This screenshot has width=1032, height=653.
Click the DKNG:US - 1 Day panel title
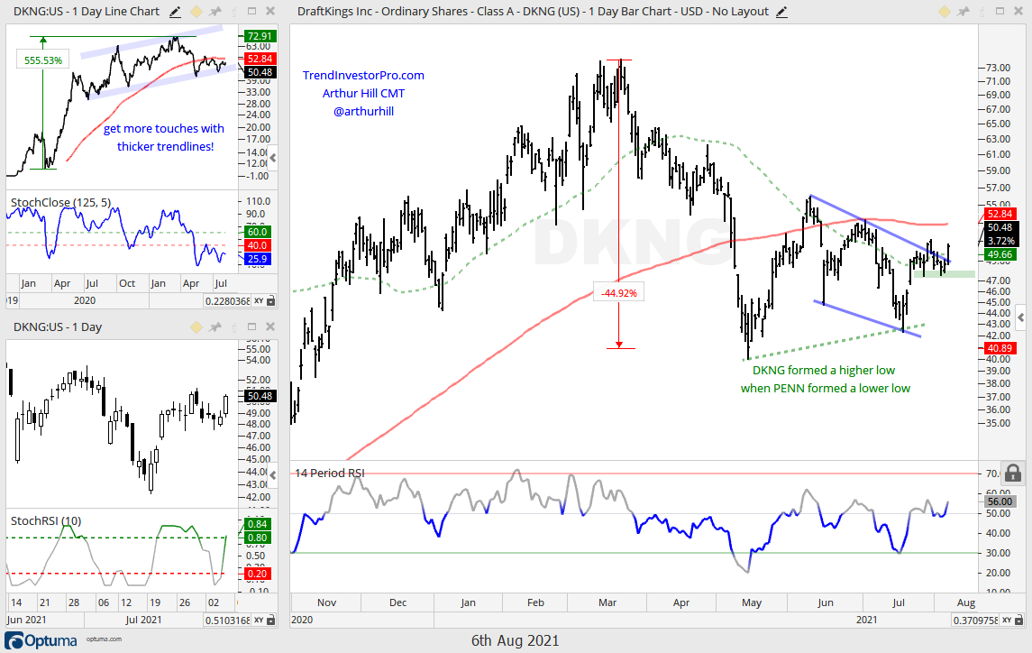tap(58, 327)
